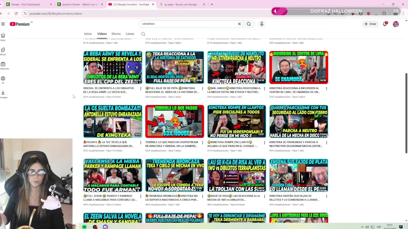Play VALLANSE A LA MIERA thumbnail
Screen dimensions: 408x229
[x=113, y=175]
